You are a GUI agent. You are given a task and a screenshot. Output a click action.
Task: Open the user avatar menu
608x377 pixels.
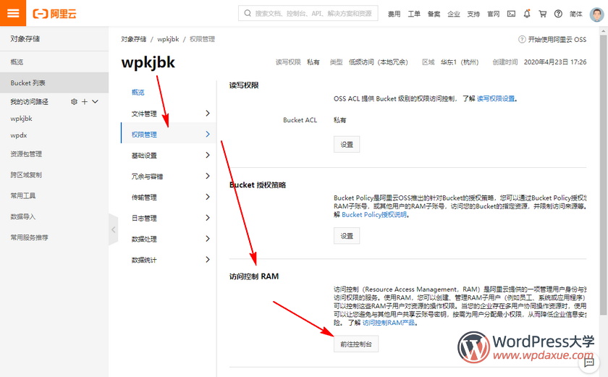596,14
